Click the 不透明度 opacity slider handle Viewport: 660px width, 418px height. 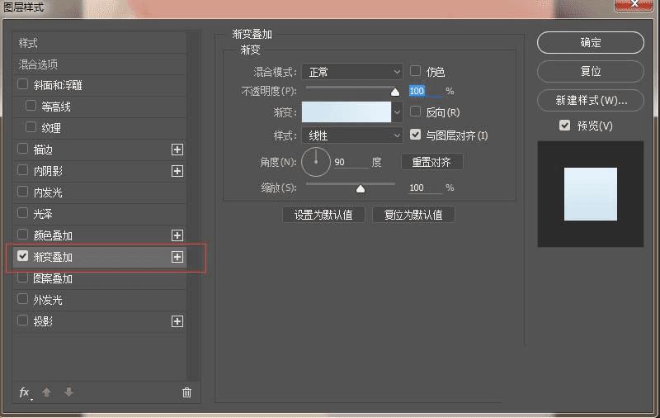(395, 92)
